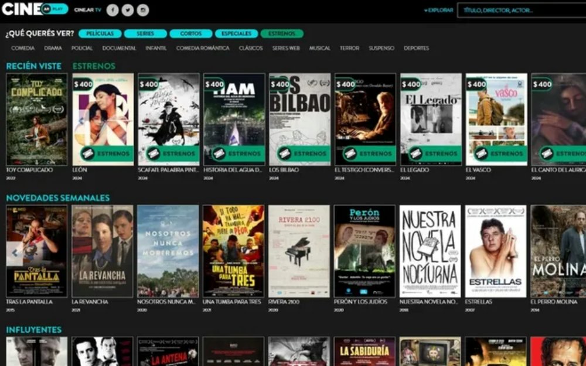Screen dimensions: 586x366
Task: Open the Facebook social icon
Action: pyautogui.click(x=113, y=10)
